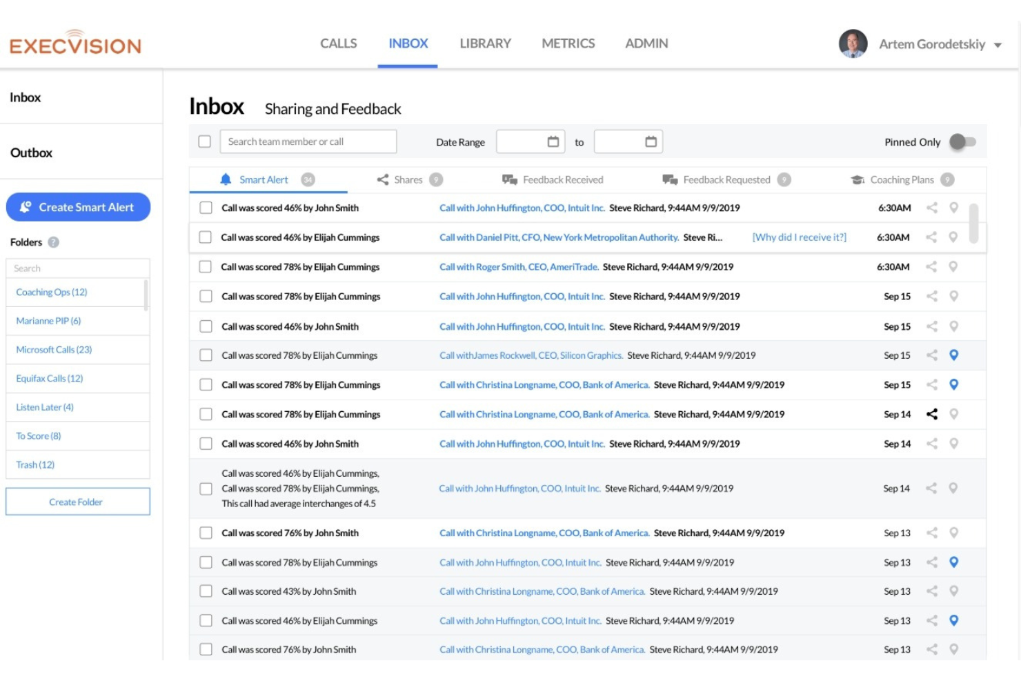1021x681 pixels.
Task: Open the Equifax Calls (12) folder
Action: 50,378
